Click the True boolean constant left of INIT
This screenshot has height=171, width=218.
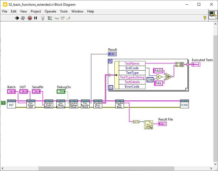(x=3, y=103)
